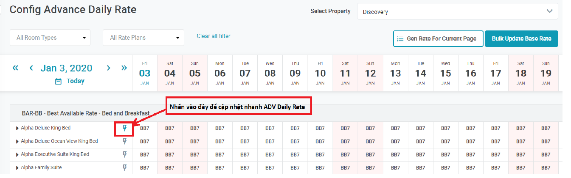Screen dimensions: 571x178
Task: Click lightning icon for Alpha Executive Suite
Action: (x=125, y=154)
